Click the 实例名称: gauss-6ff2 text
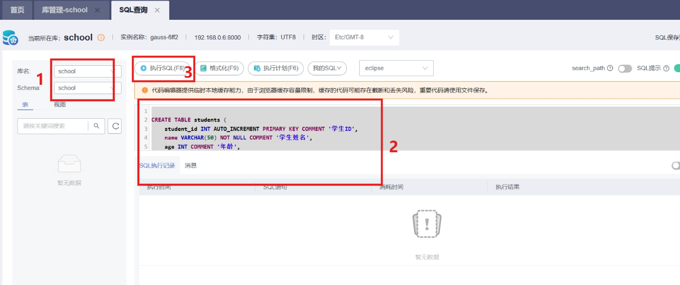680x285 pixels. [149, 37]
